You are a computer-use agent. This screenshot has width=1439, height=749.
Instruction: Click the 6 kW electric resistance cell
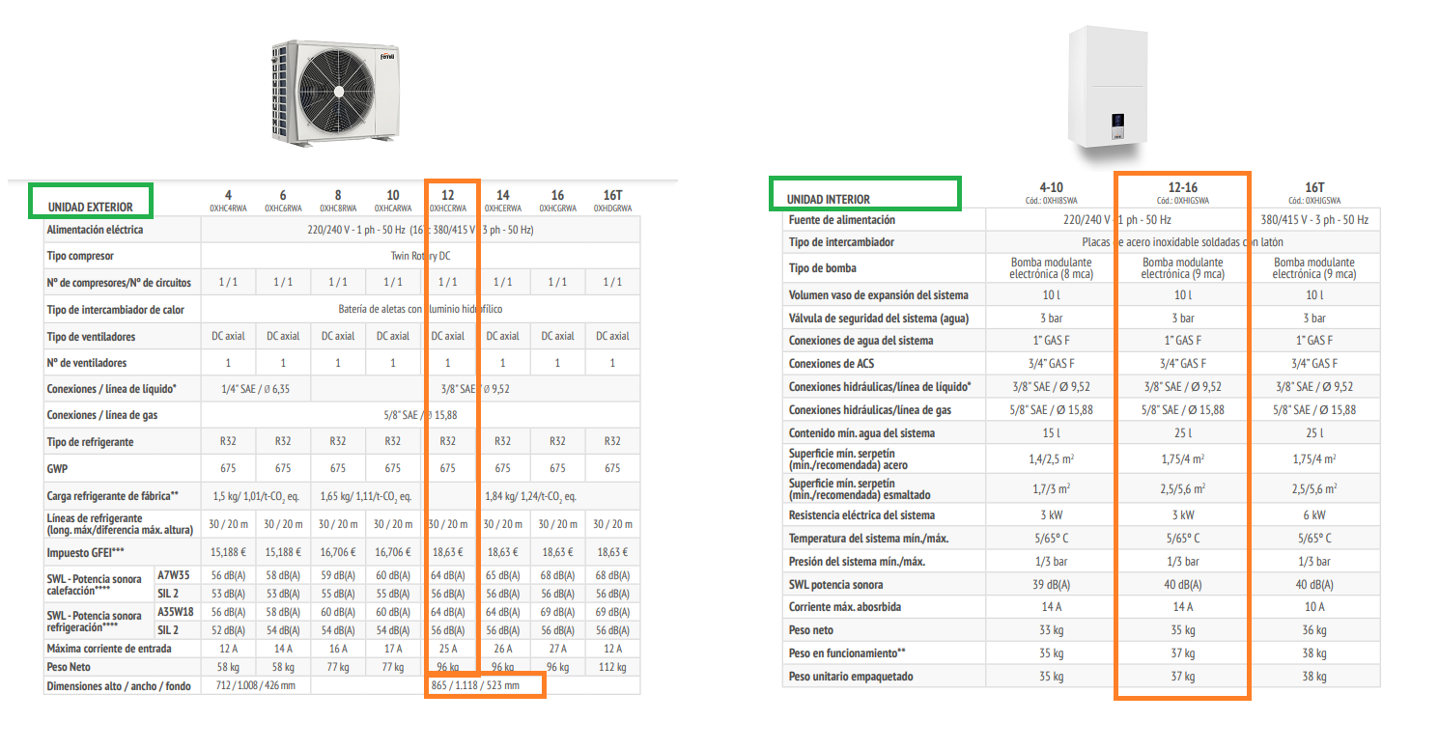(1314, 515)
